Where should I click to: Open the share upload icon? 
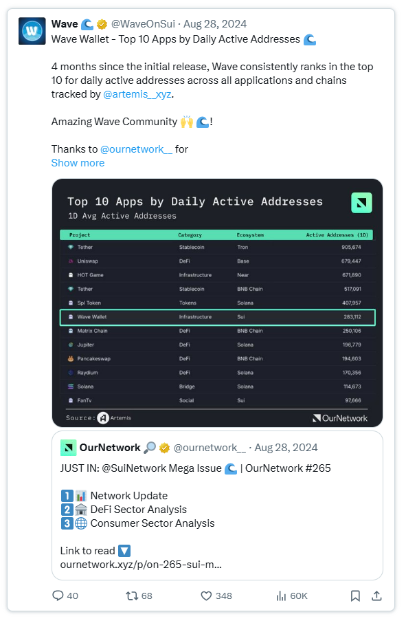(376, 596)
